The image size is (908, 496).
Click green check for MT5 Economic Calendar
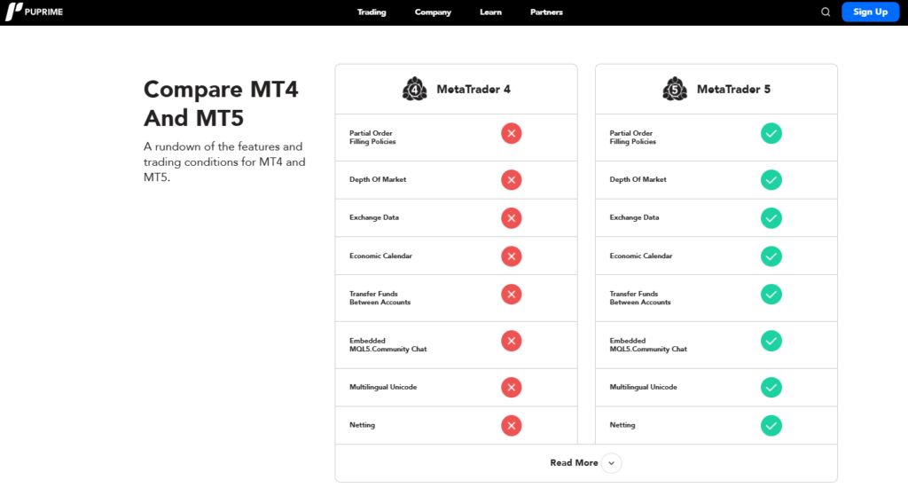tap(771, 256)
